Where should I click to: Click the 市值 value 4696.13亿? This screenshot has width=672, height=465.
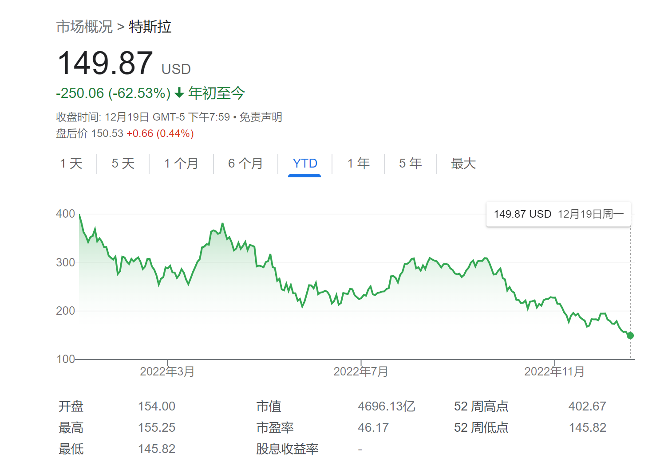(387, 406)
